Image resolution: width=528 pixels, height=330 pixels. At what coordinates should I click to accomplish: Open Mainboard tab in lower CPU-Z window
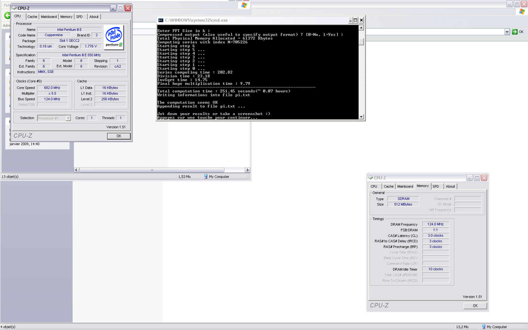[405, 186]
